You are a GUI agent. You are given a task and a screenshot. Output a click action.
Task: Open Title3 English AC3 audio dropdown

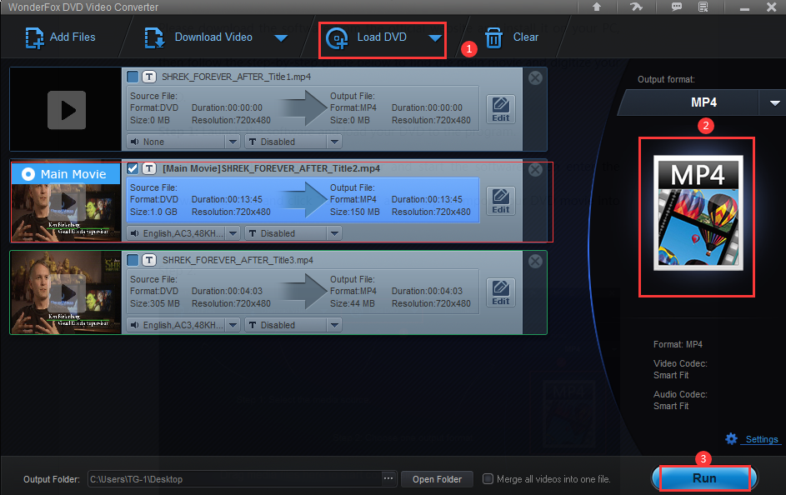(183, 325)
